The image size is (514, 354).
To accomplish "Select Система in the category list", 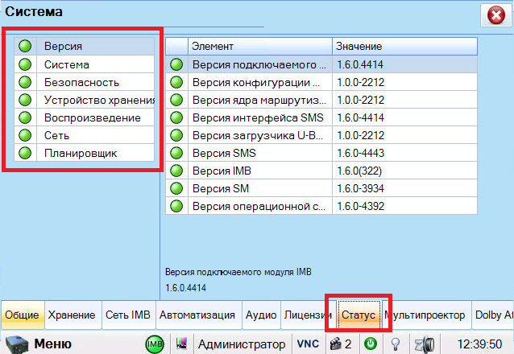I will pos(66,64).
